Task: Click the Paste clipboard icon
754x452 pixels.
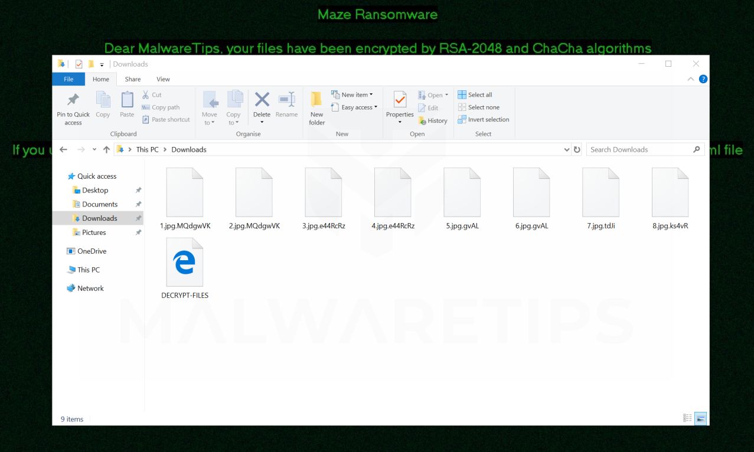Action: [x=127, y=100]
